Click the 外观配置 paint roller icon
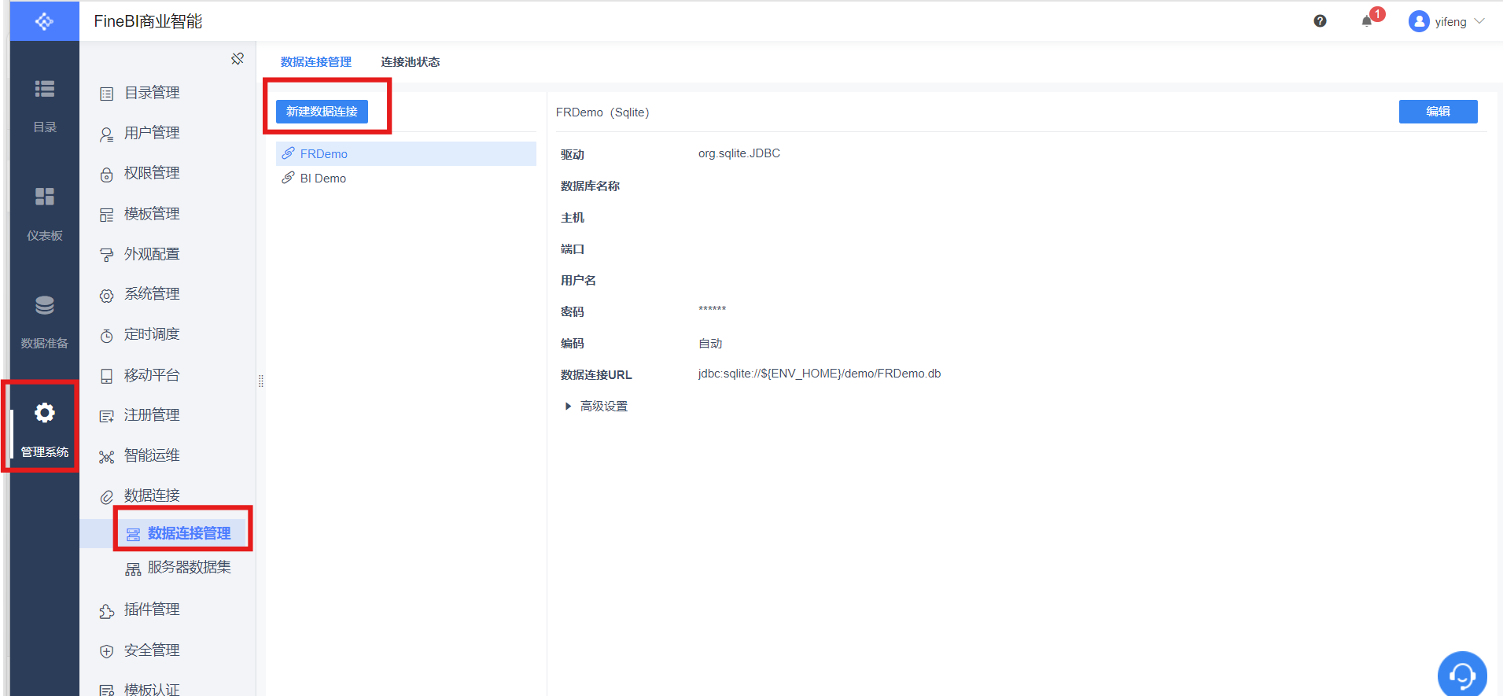The height and width of the screenshot is (696, 1503). click(107, 256)
